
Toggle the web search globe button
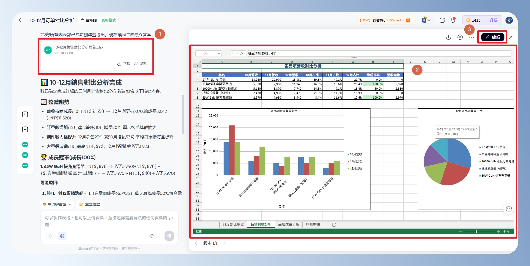coord(62,236)
